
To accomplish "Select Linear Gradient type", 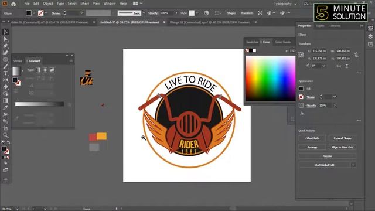I will point(38,70).
